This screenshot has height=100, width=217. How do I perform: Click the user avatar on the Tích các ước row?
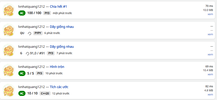pos(9,90)
